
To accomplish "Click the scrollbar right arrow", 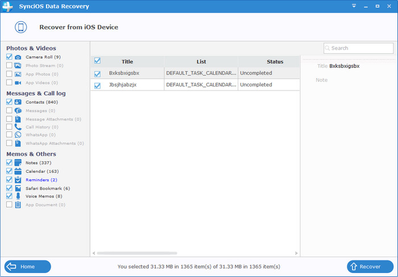I will [x=296, y=253].
